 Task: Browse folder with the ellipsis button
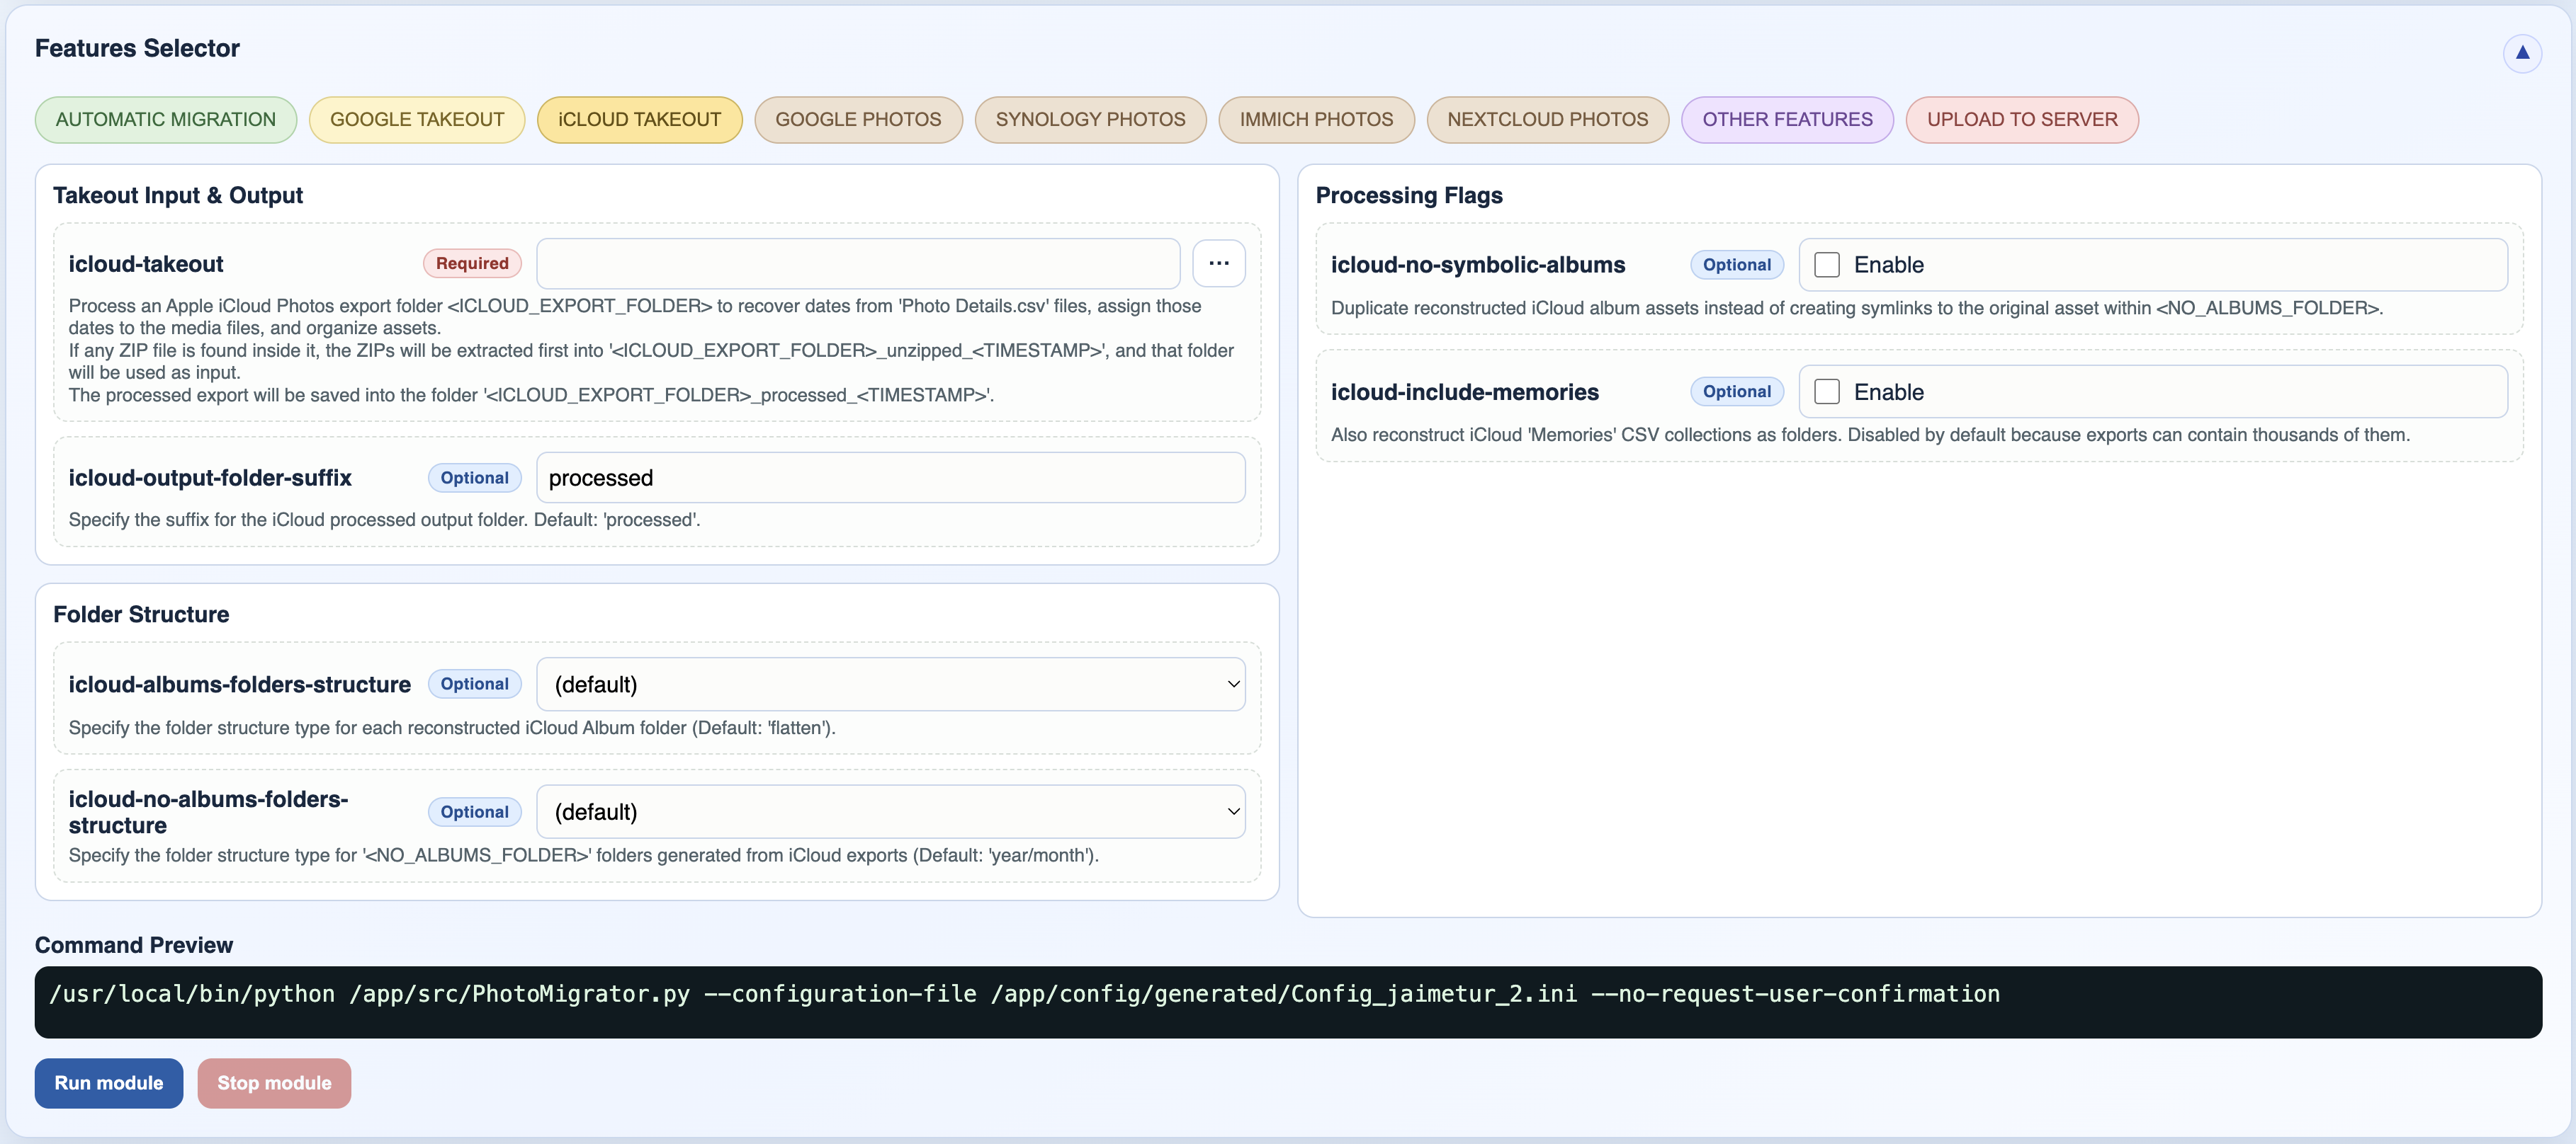pyautogui.click(x=1218, y=264)
